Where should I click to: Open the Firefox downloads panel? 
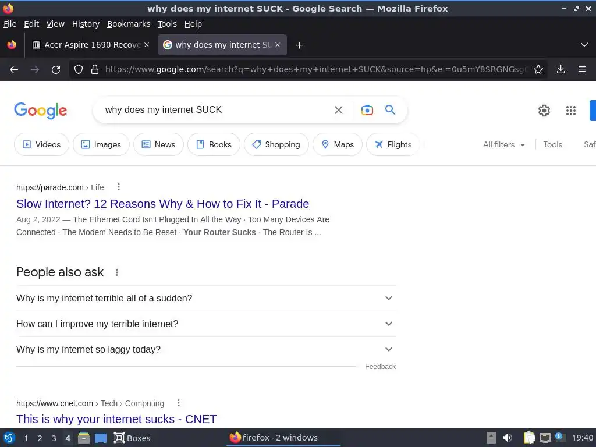click(560, 69)
